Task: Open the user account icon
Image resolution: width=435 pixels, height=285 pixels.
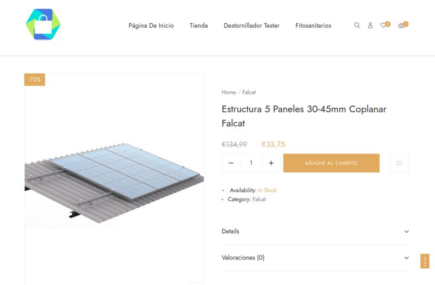Action: click(370, 26)
